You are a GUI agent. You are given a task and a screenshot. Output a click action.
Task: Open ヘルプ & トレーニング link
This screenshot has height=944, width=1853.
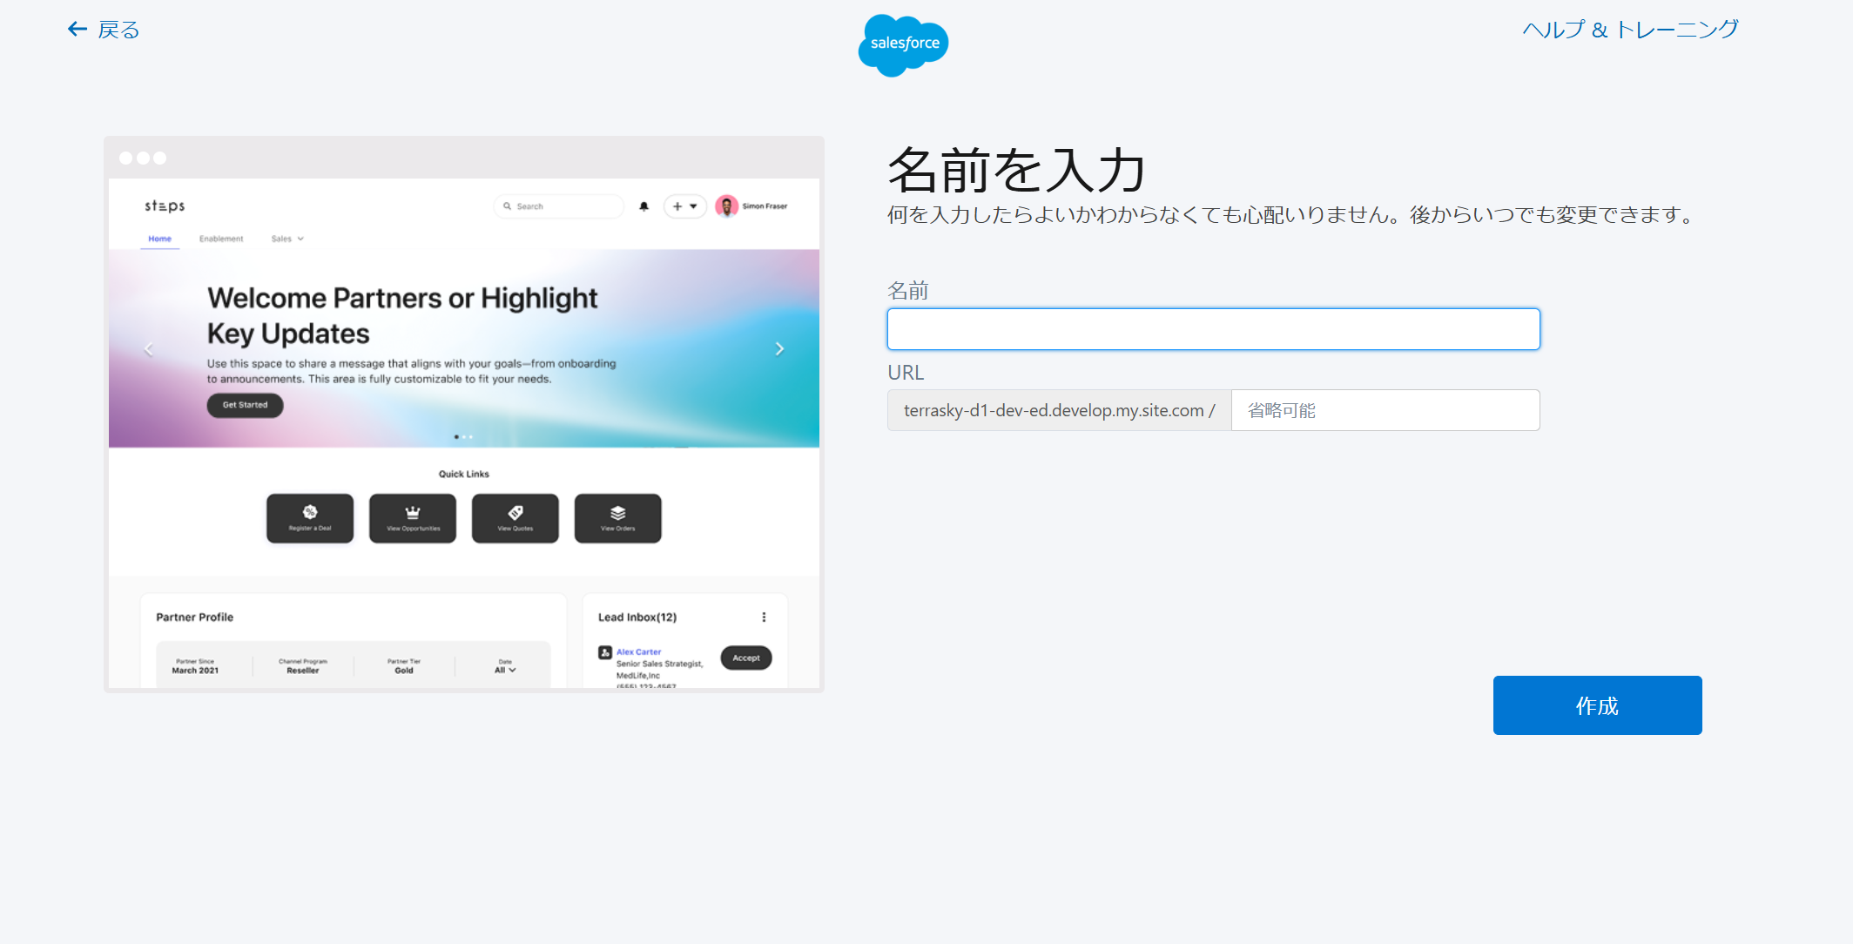[1630, 30]
